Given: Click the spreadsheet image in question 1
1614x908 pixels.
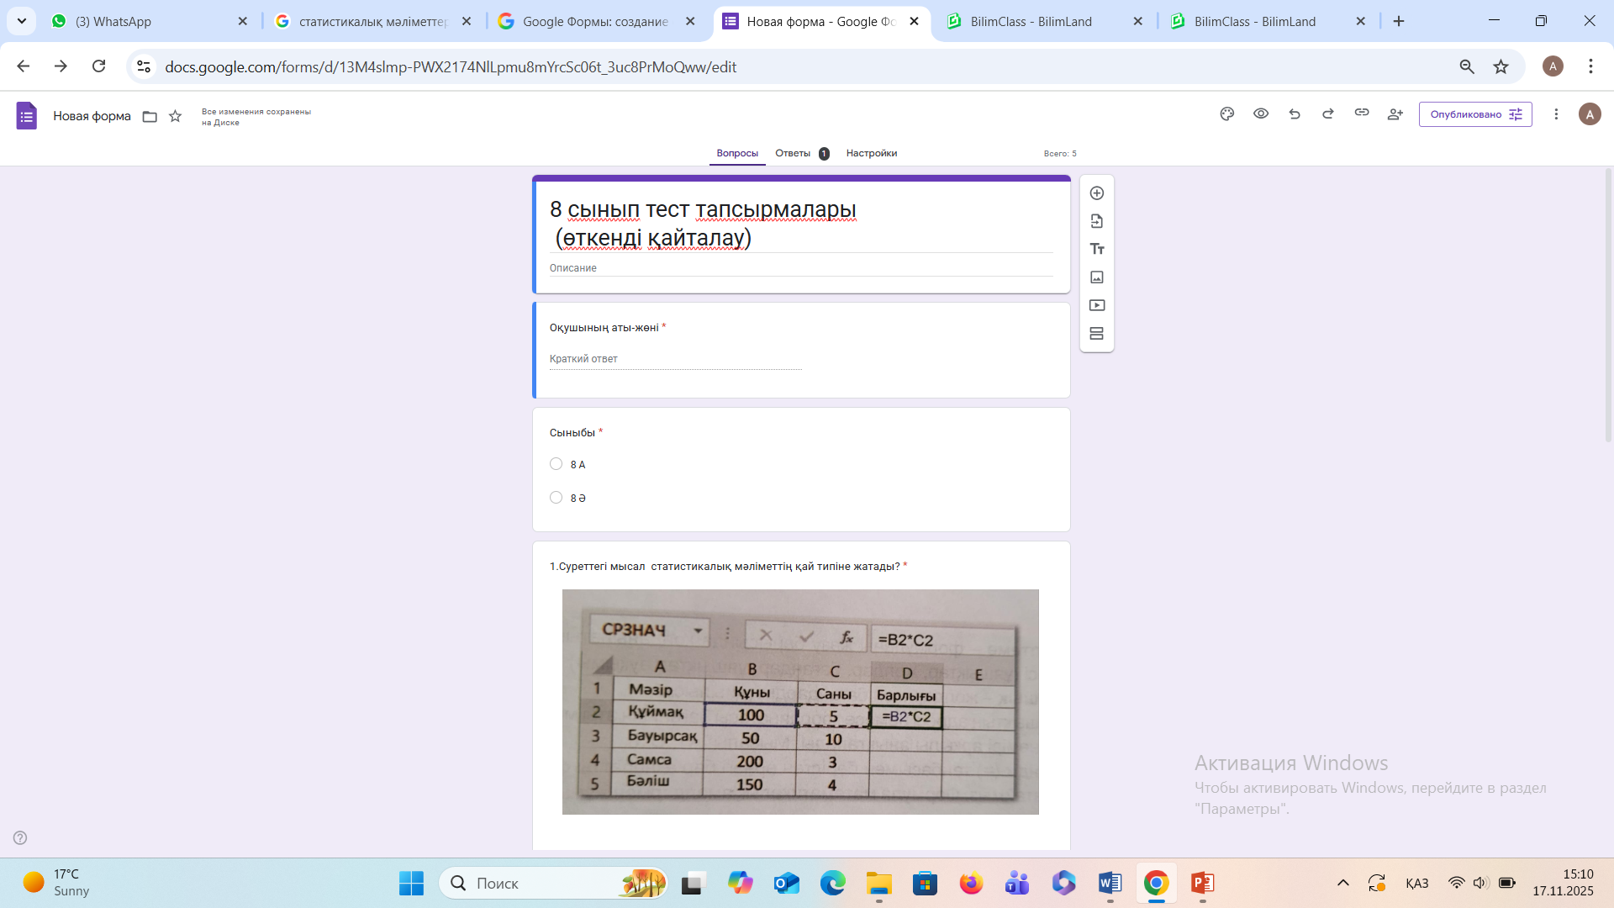Looking at the screenshot, I should pyautogui.click(x=800, y=702).
